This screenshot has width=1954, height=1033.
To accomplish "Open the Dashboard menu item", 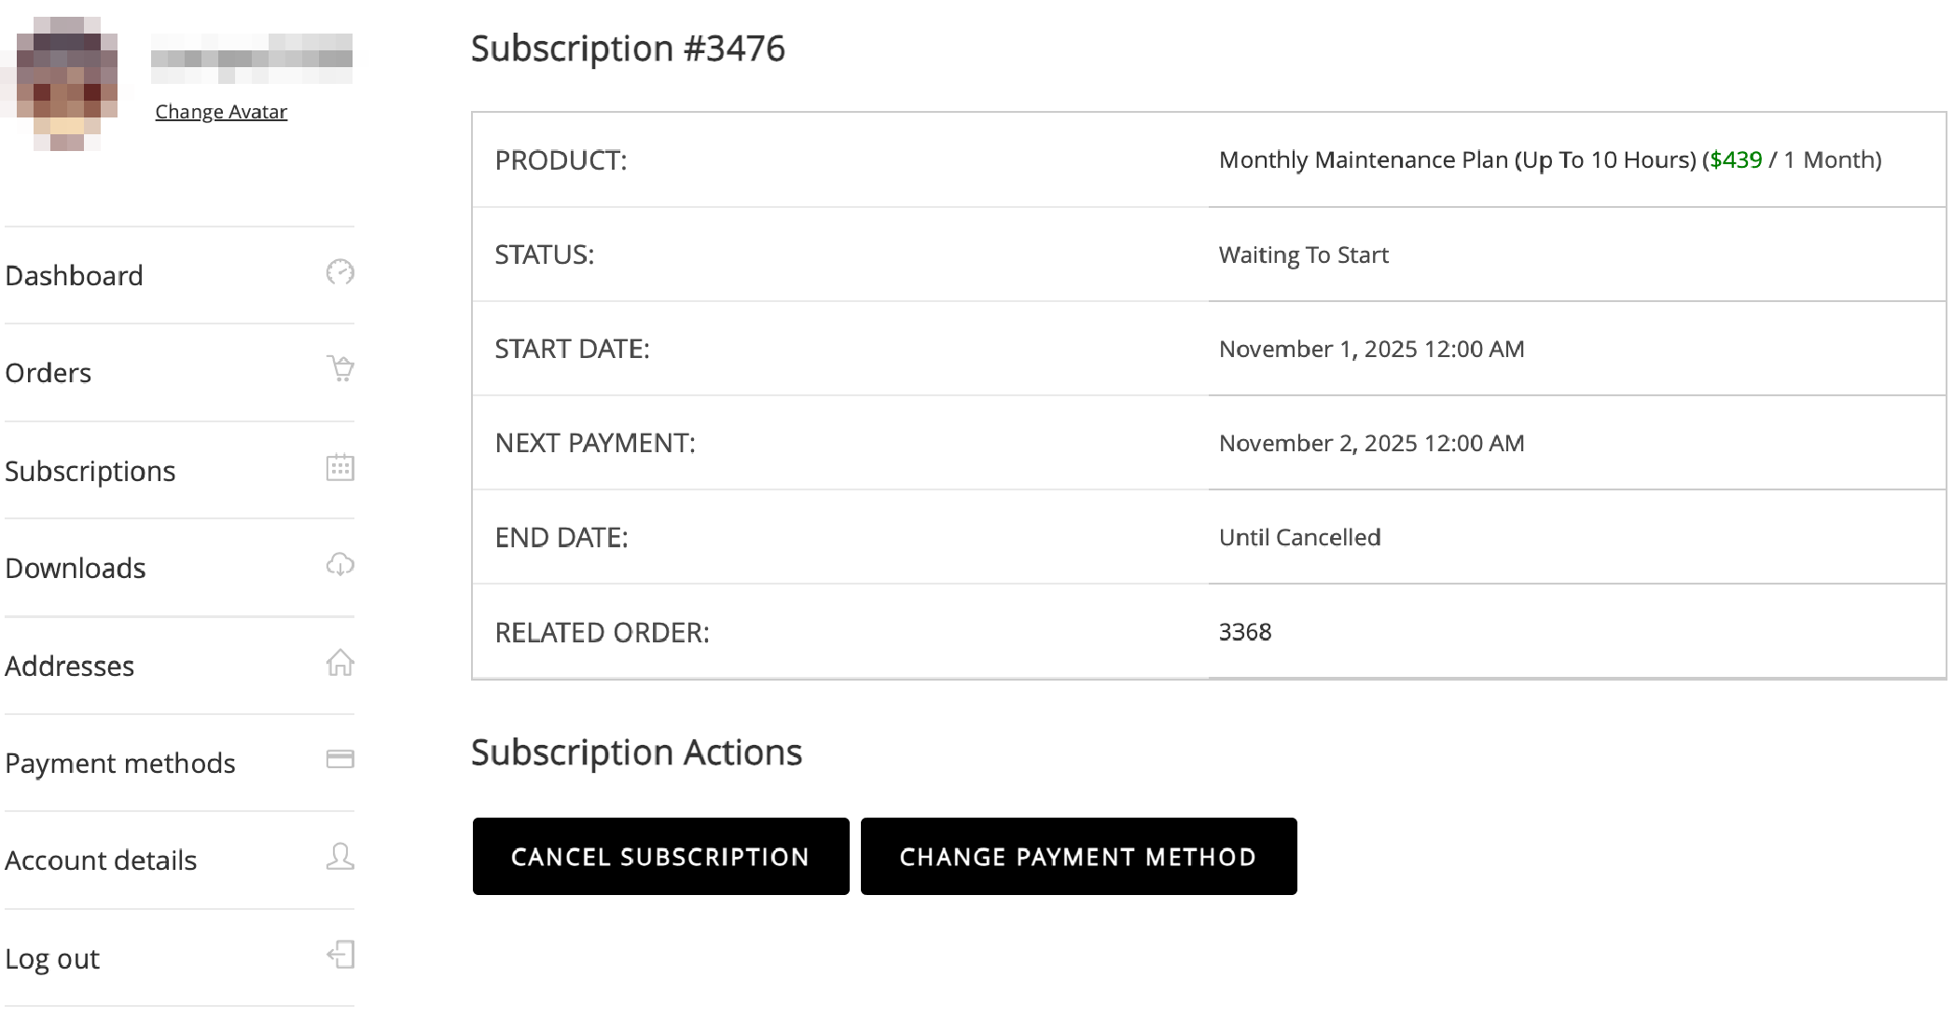I will (x=75, y=276).
